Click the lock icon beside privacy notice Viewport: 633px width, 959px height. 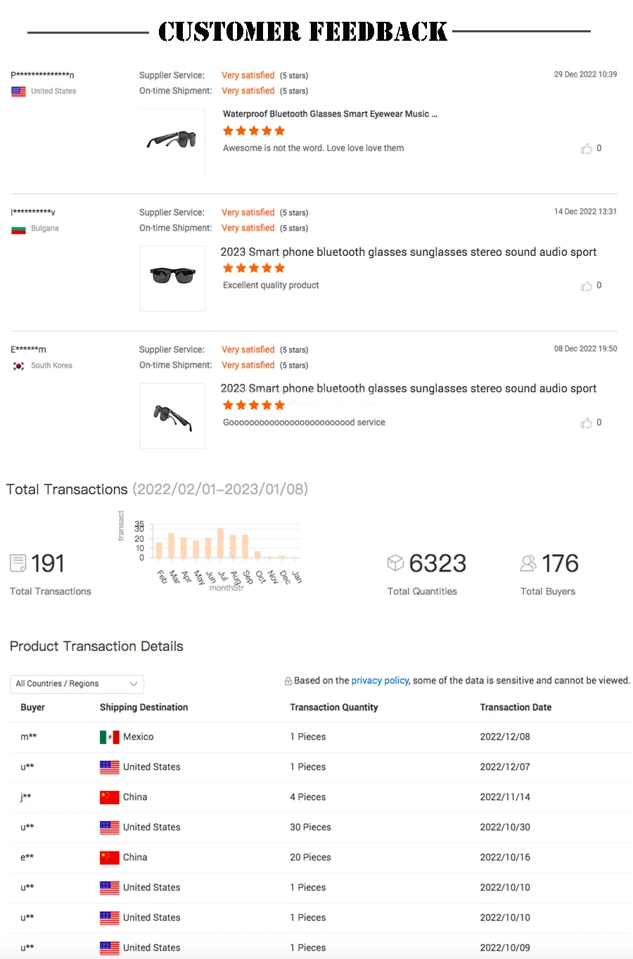288,681
